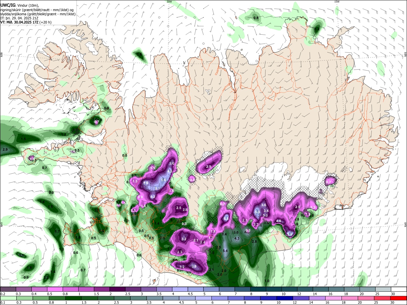This screenshot has height=305, width=407.
Task: Click the 'rigning/skúrir' legend description line
Action: point(37,10)
